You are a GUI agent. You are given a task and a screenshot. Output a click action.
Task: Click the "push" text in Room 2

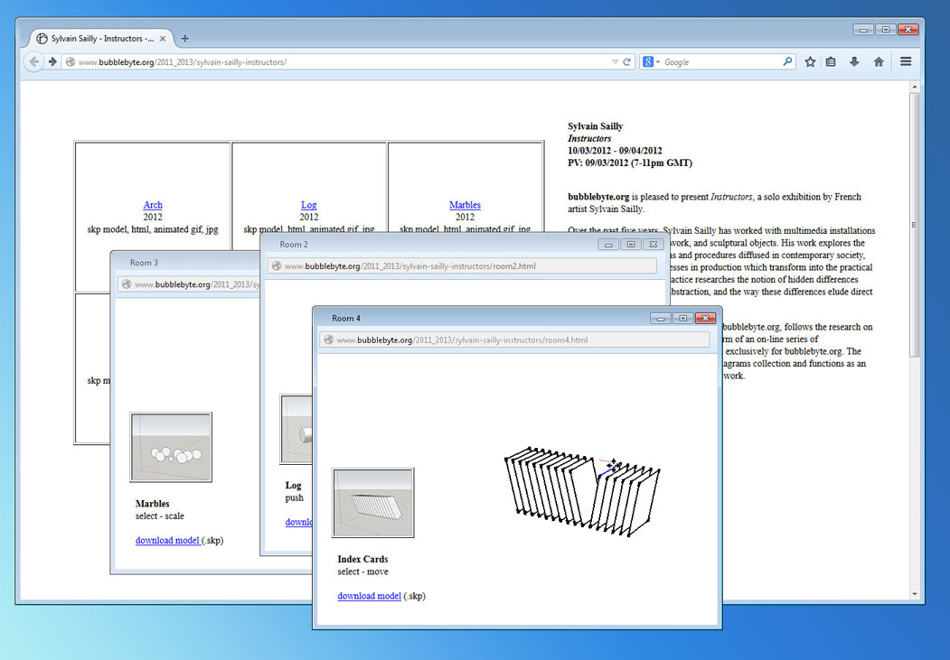(x=295, y=497)
